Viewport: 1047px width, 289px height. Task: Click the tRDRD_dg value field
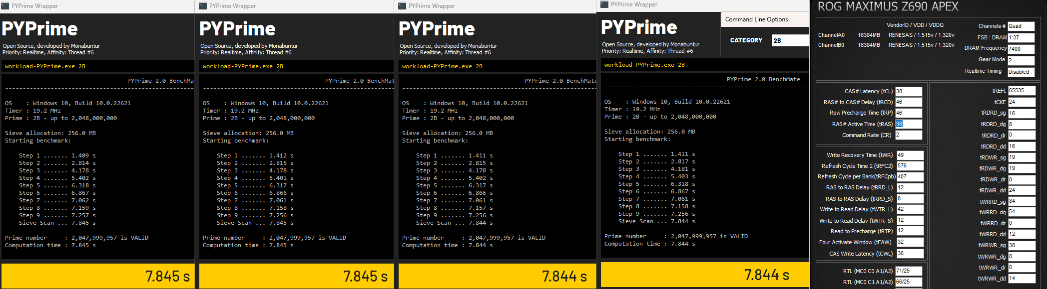pyautogui.click(x=1022, y=124)
